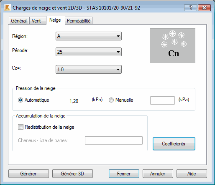
Task: Click the Coefficients button
Action: point(174,144)
